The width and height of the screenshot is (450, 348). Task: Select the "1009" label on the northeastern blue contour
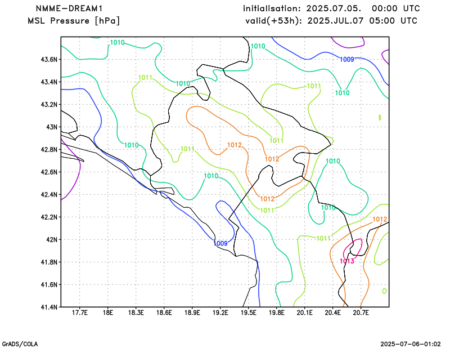pos(347,60)
